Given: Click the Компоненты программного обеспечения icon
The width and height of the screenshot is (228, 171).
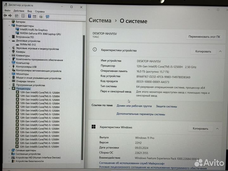Looking at the screenshot, I should click(14, 59).
